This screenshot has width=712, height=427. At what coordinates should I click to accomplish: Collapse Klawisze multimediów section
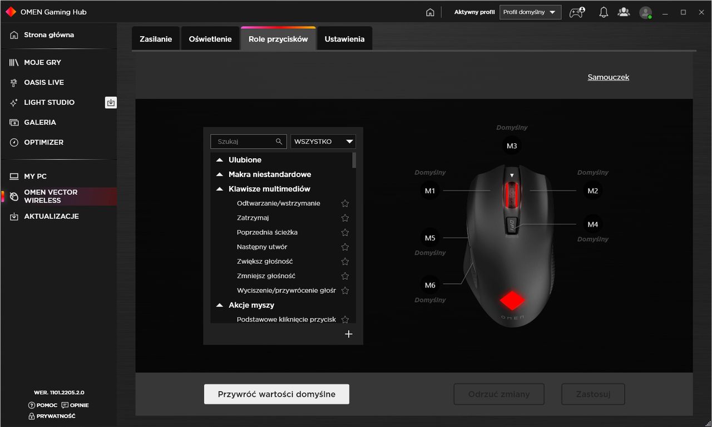click(220, 189)
